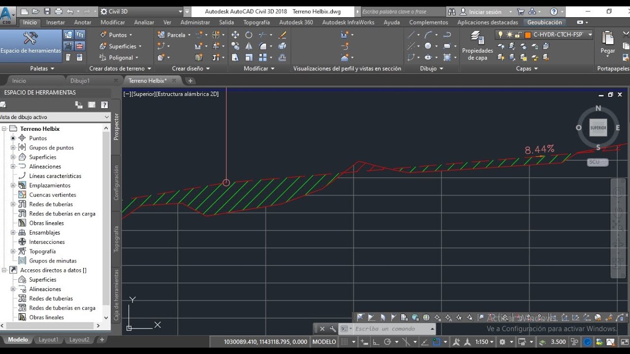
Task: Expand the Superficies tree node
Action: pyautogui.click(x=13, y=157)
